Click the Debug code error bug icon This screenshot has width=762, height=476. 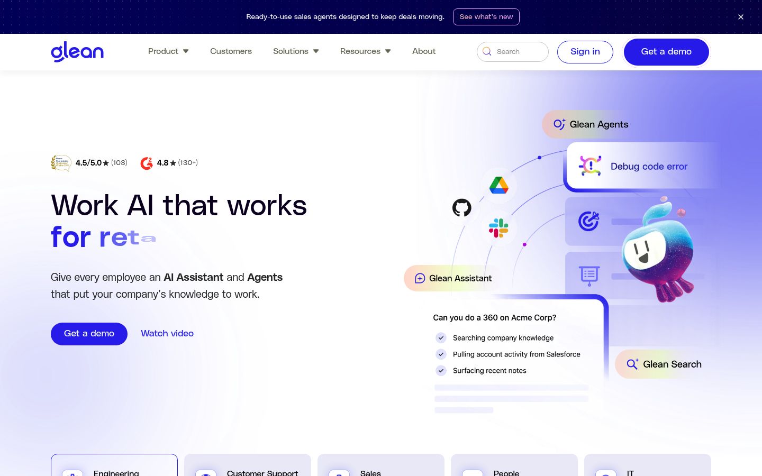pyautogui.click(x=590, y=166)
